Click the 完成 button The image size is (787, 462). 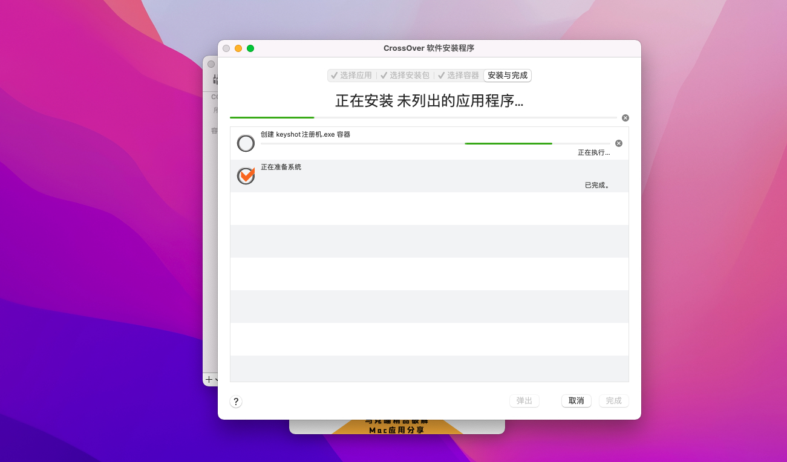tap(613, 401)
